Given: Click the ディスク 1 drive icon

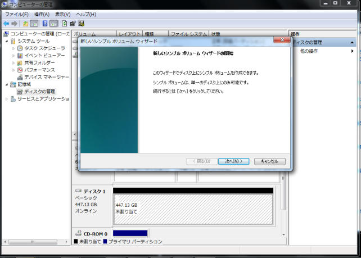Looking at the screenshot, I should point(79,191).
